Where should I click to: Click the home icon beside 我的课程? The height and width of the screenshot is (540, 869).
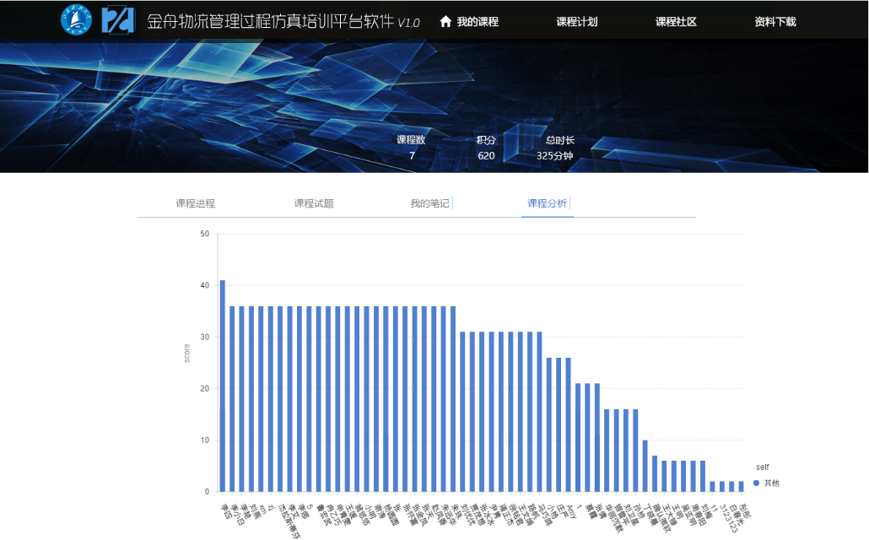tap(445, 22)
